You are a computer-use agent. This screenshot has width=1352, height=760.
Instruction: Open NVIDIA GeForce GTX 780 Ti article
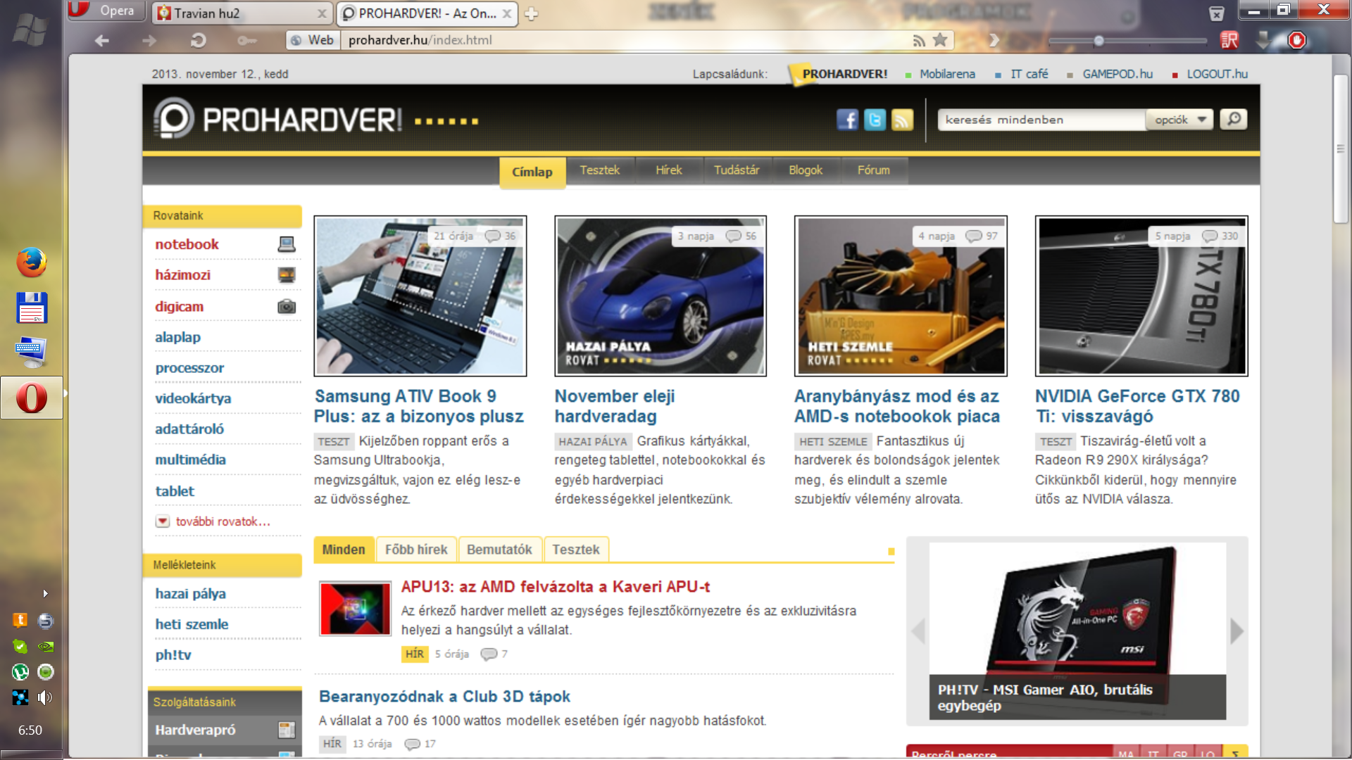coord(1137,406)
